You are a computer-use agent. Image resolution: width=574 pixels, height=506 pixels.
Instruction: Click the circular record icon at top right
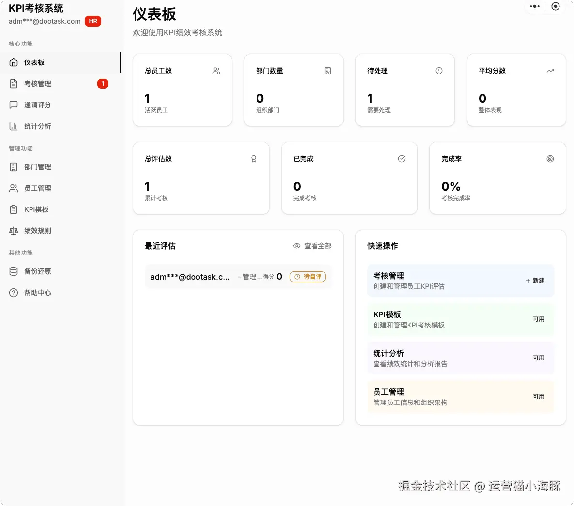click(556, 6)
